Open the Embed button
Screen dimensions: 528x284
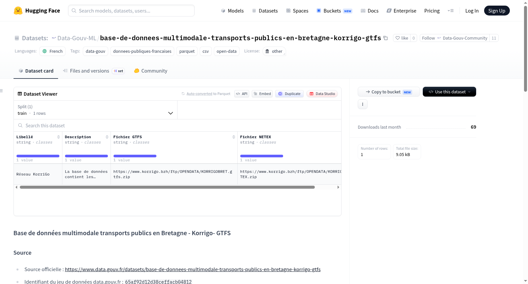pos(262,94)
